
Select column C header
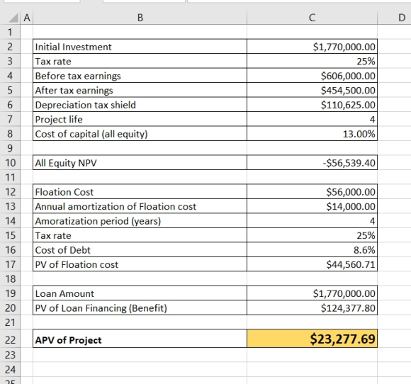(x=312, y=18)
